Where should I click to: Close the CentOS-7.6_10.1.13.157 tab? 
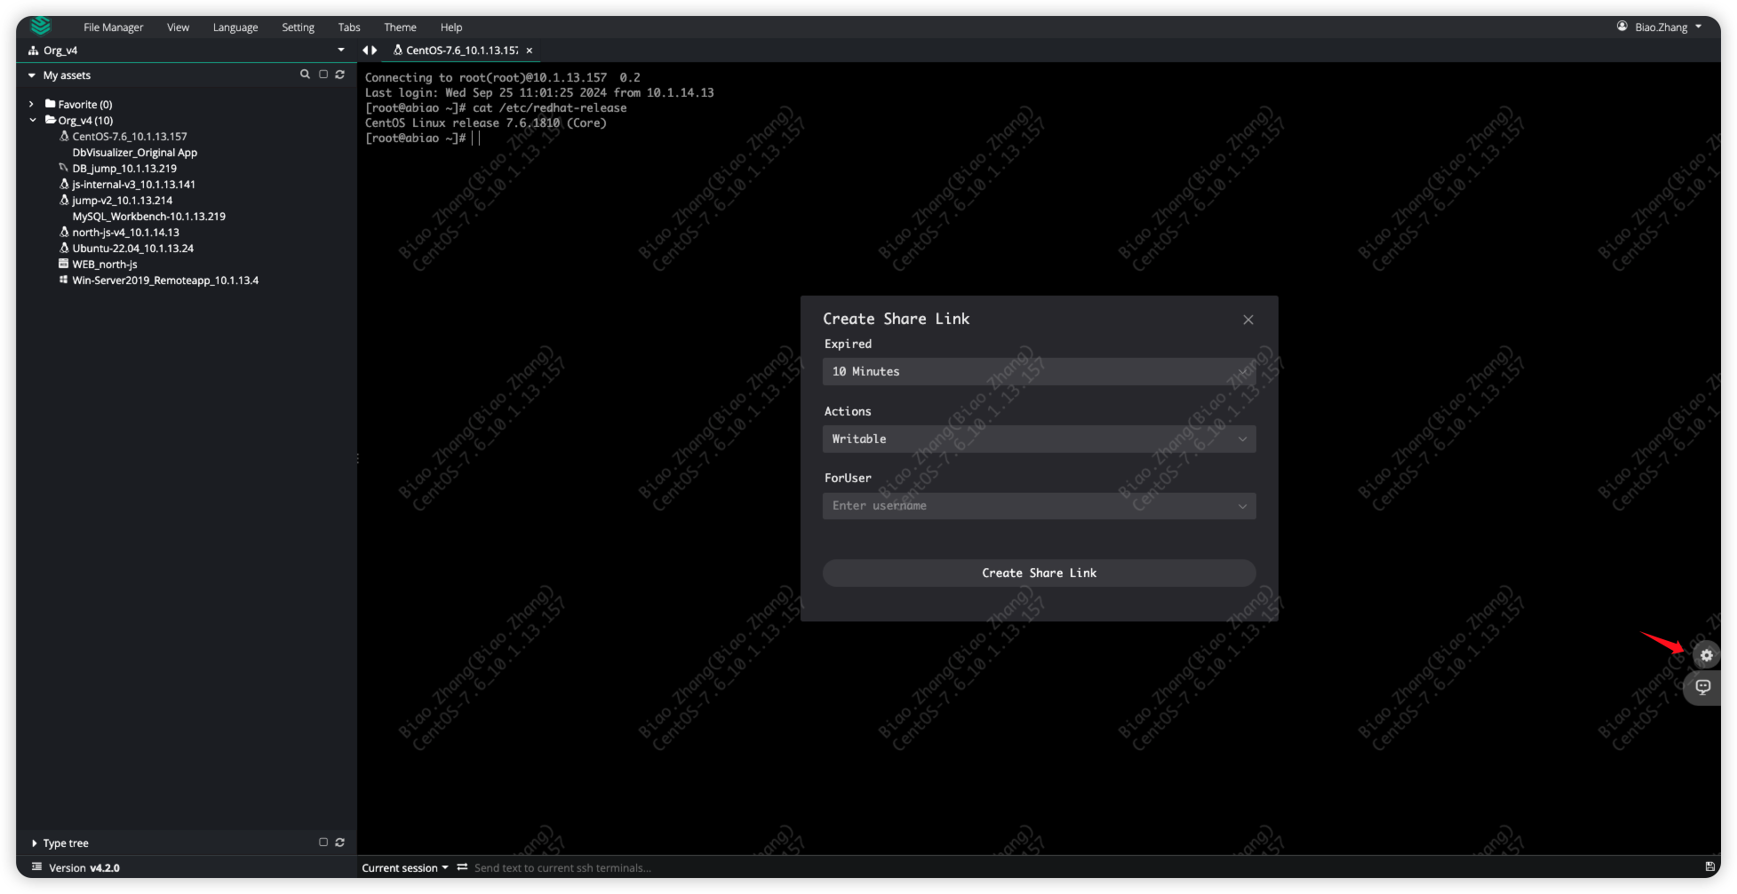(x=529, y=51)
